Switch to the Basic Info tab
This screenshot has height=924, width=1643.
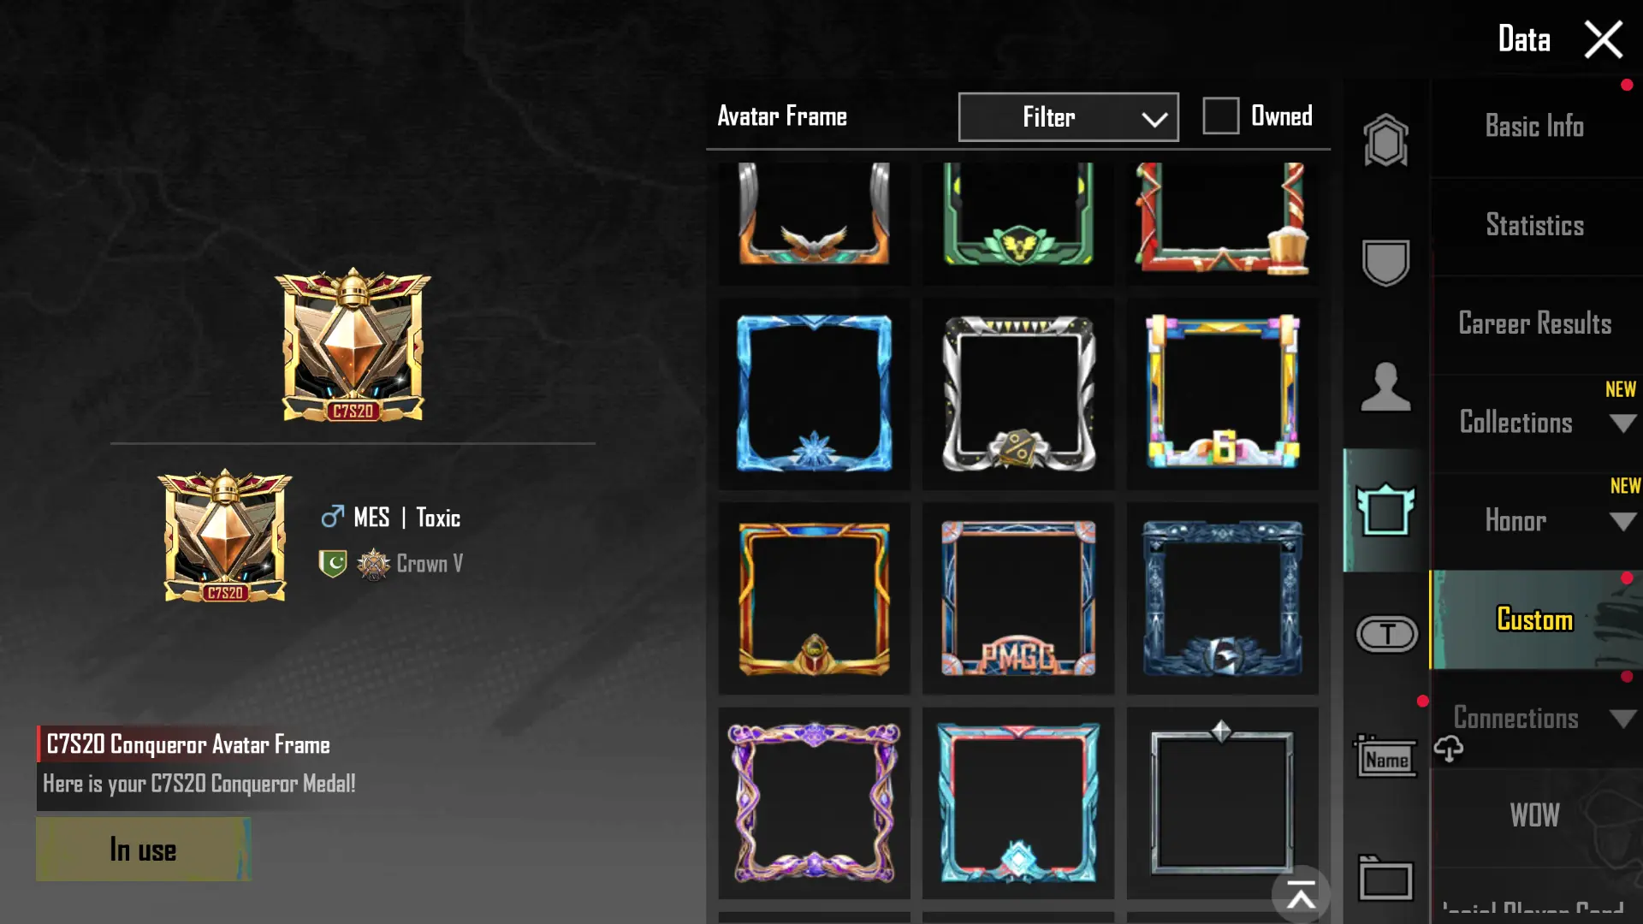tap(1535, 127)
